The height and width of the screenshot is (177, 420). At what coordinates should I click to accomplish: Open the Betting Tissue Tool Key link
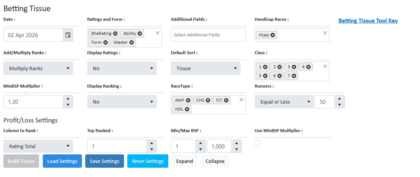pyautogui.click(x=368, y=21)
